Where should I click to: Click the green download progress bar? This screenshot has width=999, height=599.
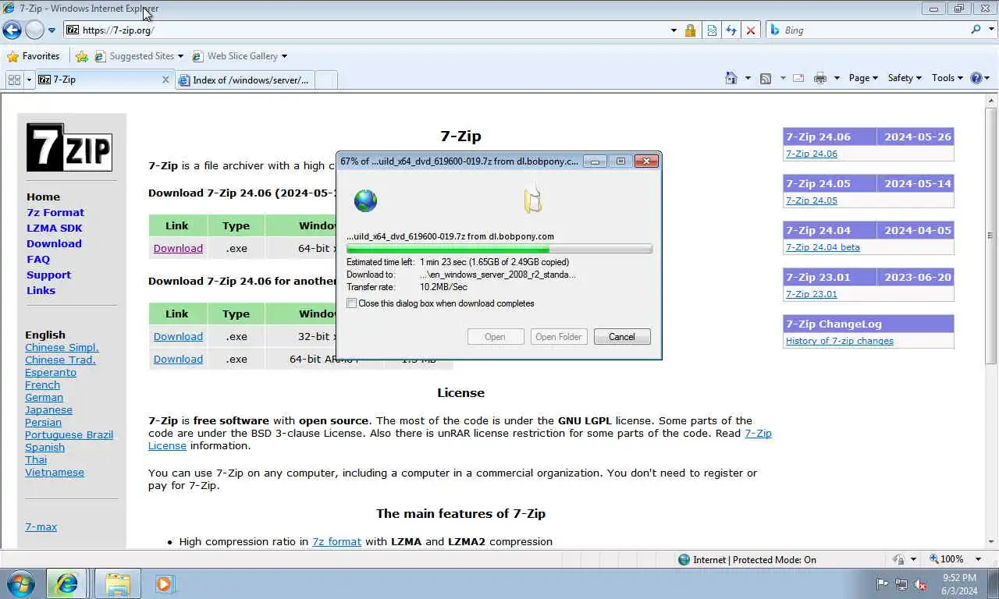tap(499, 249)
